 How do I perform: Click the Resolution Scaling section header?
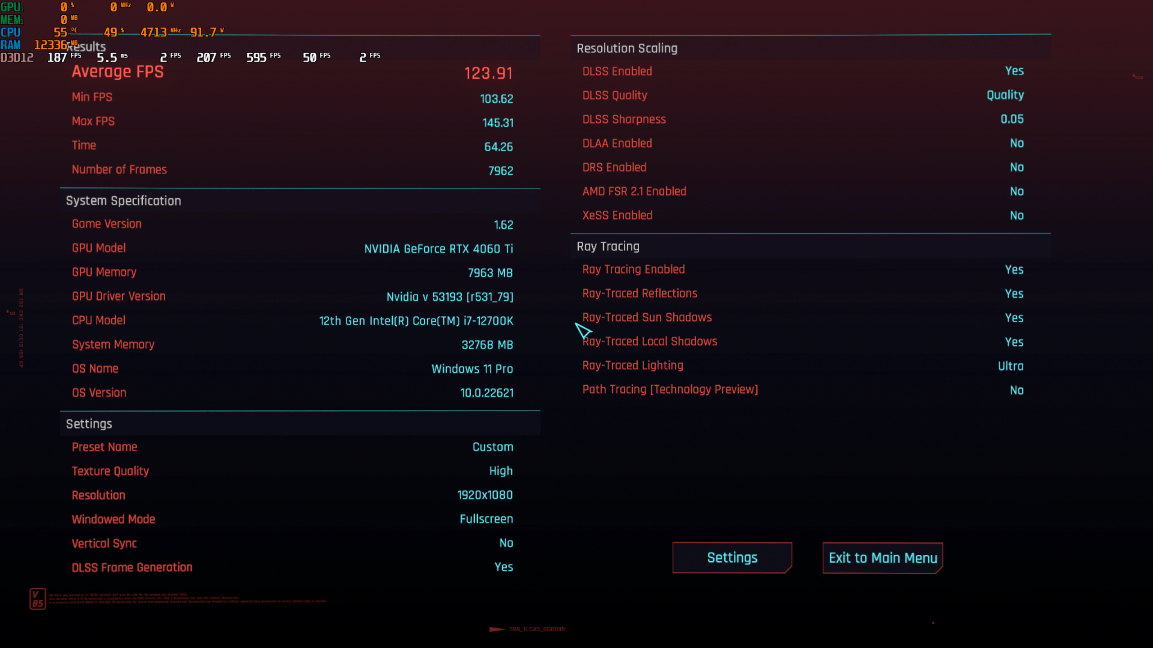point(627,48)
